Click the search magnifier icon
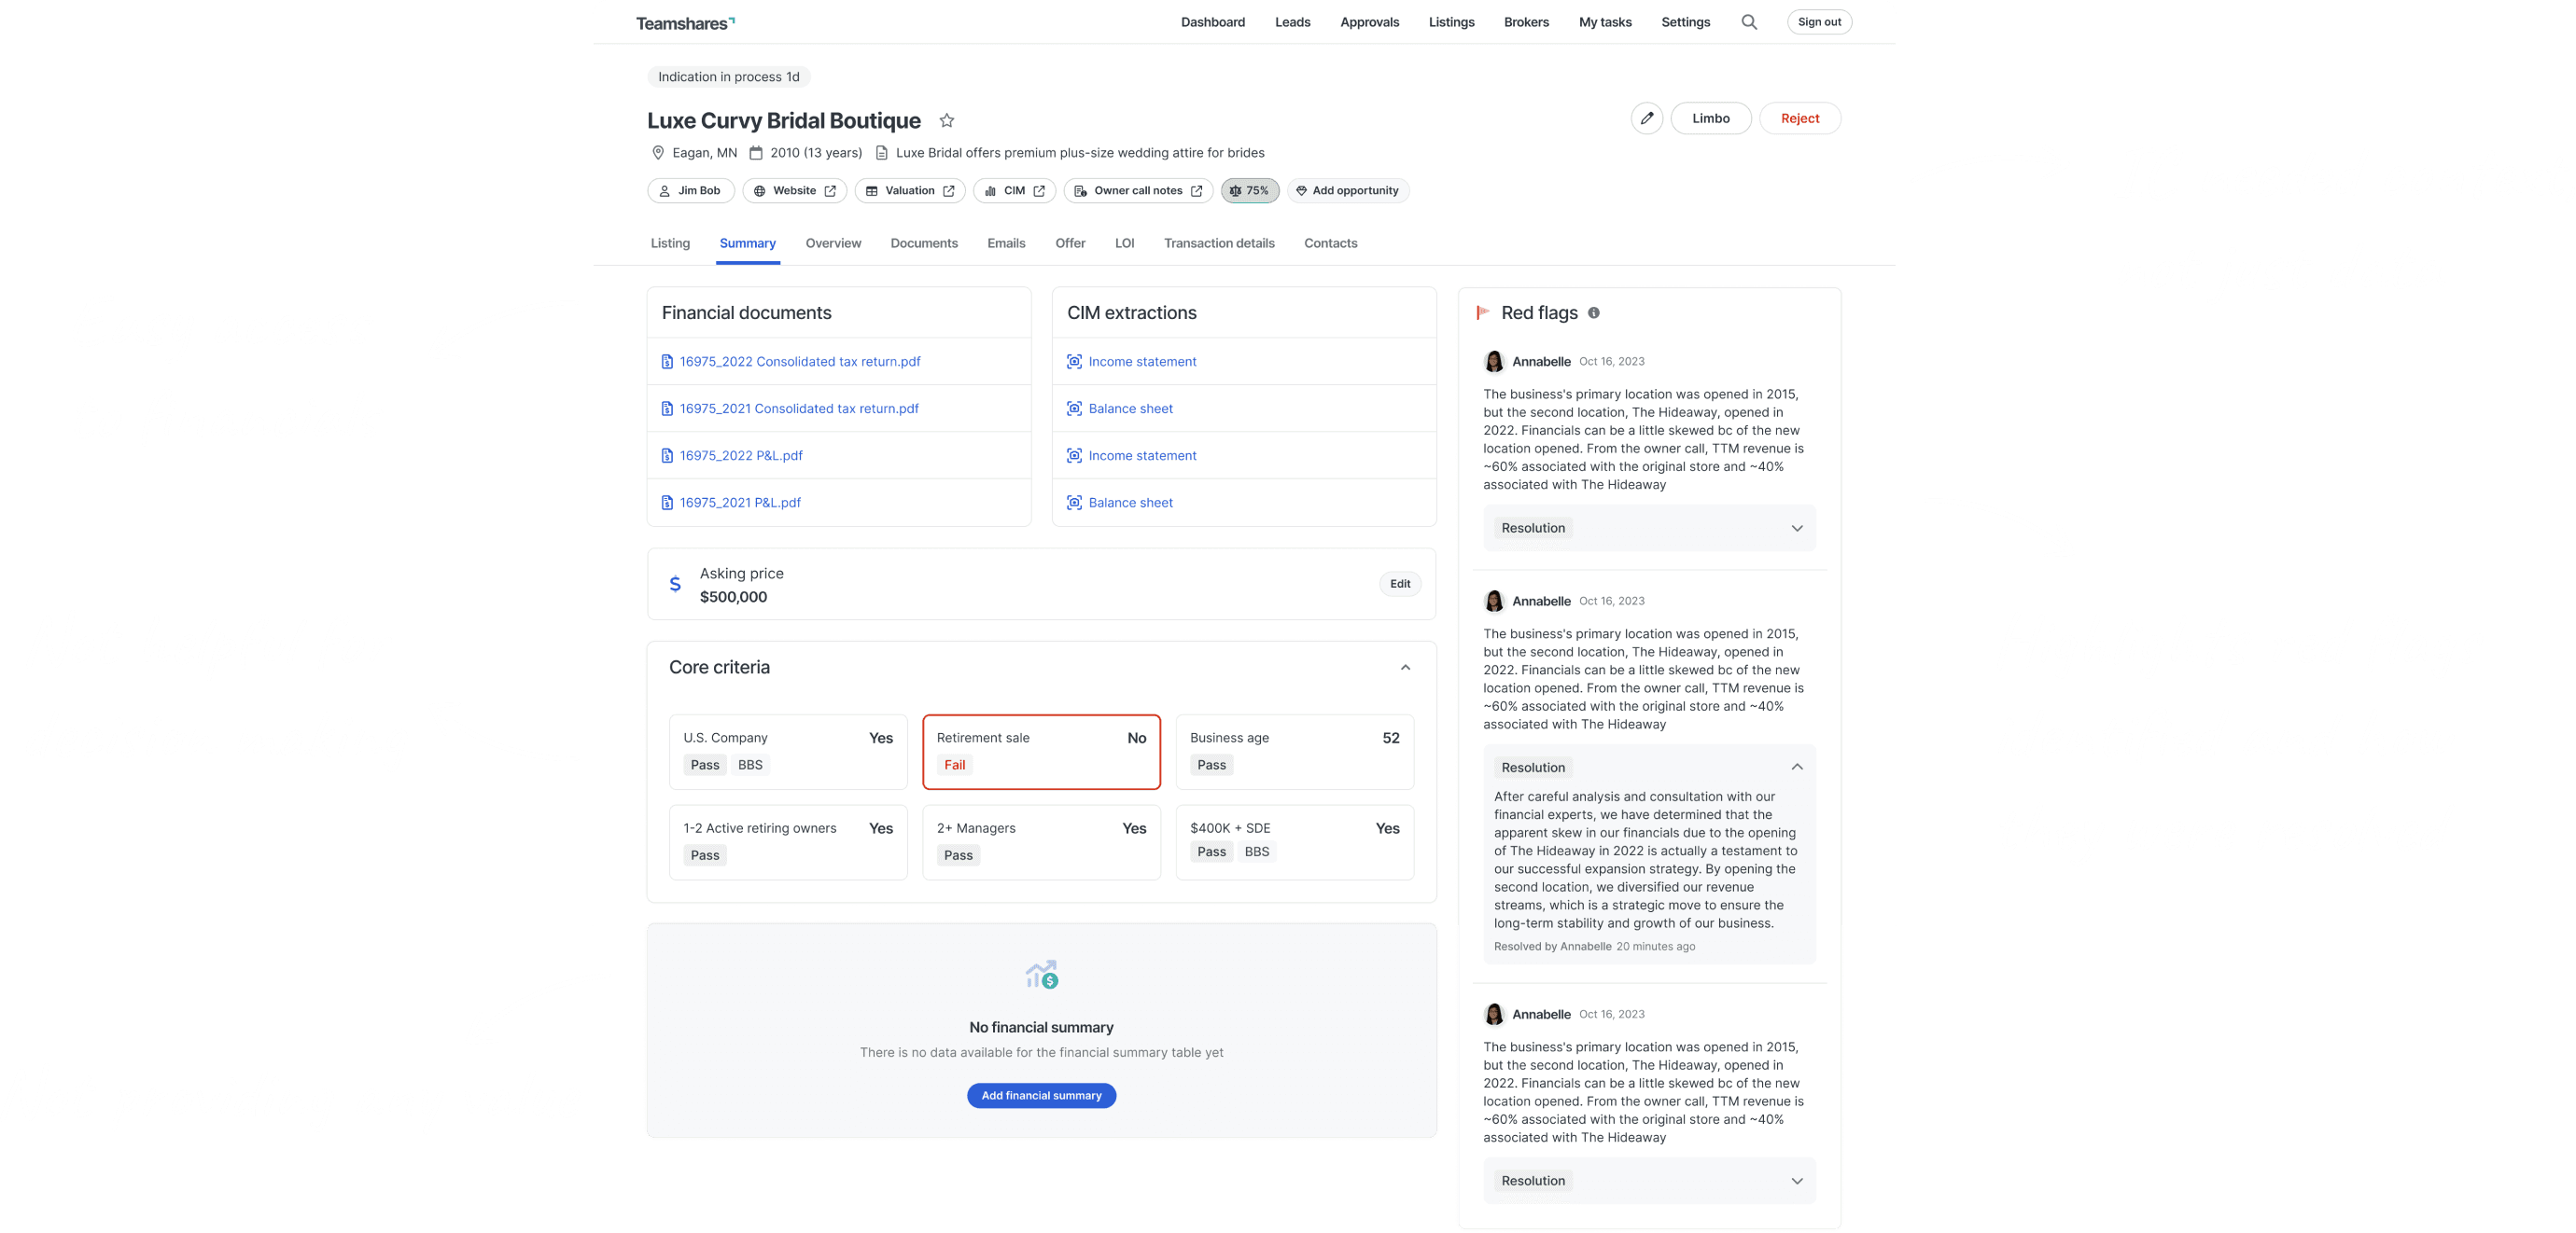The height and width of the screenshot is (1233, 2576). pos(1749,22)
